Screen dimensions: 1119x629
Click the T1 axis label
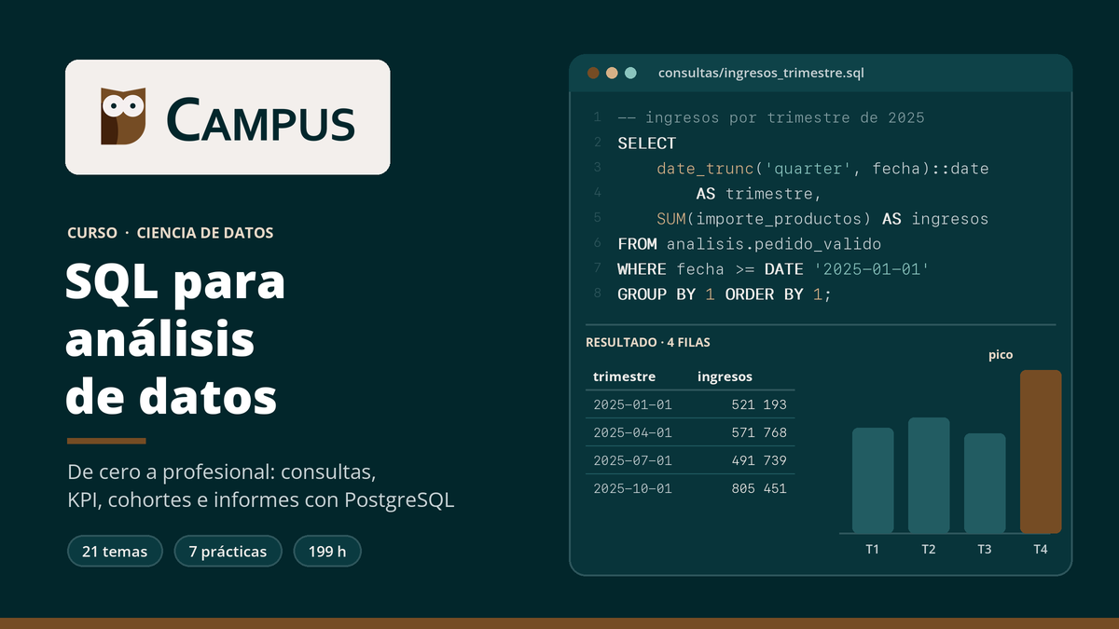873,549
